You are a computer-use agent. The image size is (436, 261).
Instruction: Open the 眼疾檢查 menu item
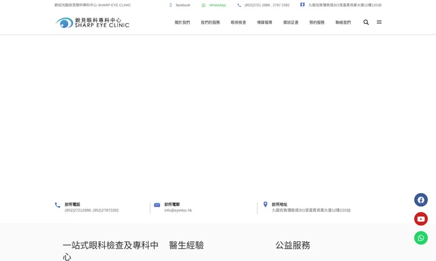[x=238, y=22]
